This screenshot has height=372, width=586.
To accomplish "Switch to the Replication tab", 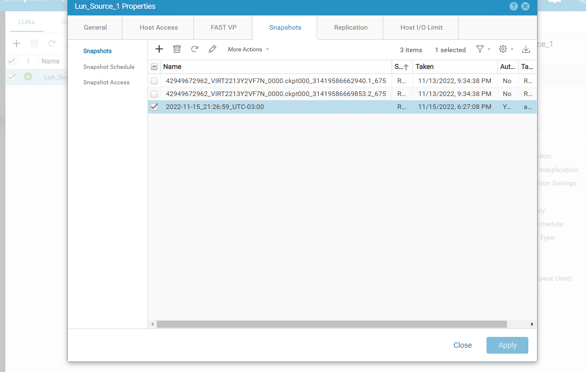I will tap(351, 28).
